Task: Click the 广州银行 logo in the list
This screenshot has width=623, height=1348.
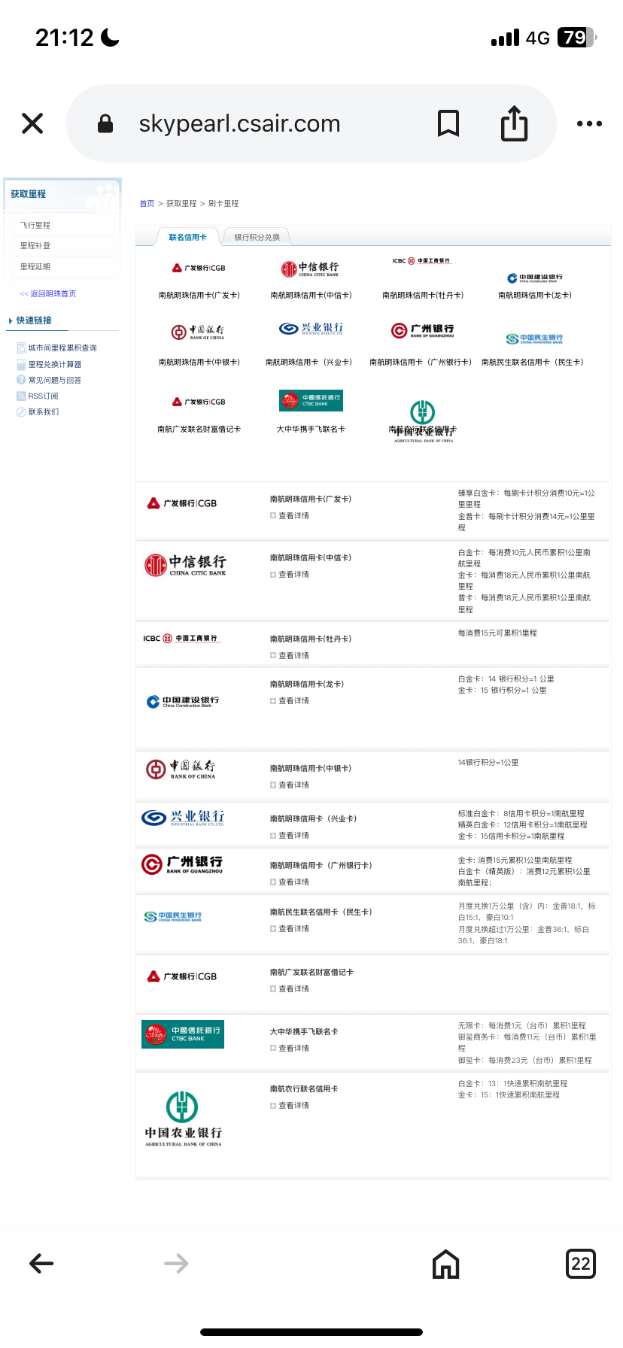Action: [x=182, y=864]
